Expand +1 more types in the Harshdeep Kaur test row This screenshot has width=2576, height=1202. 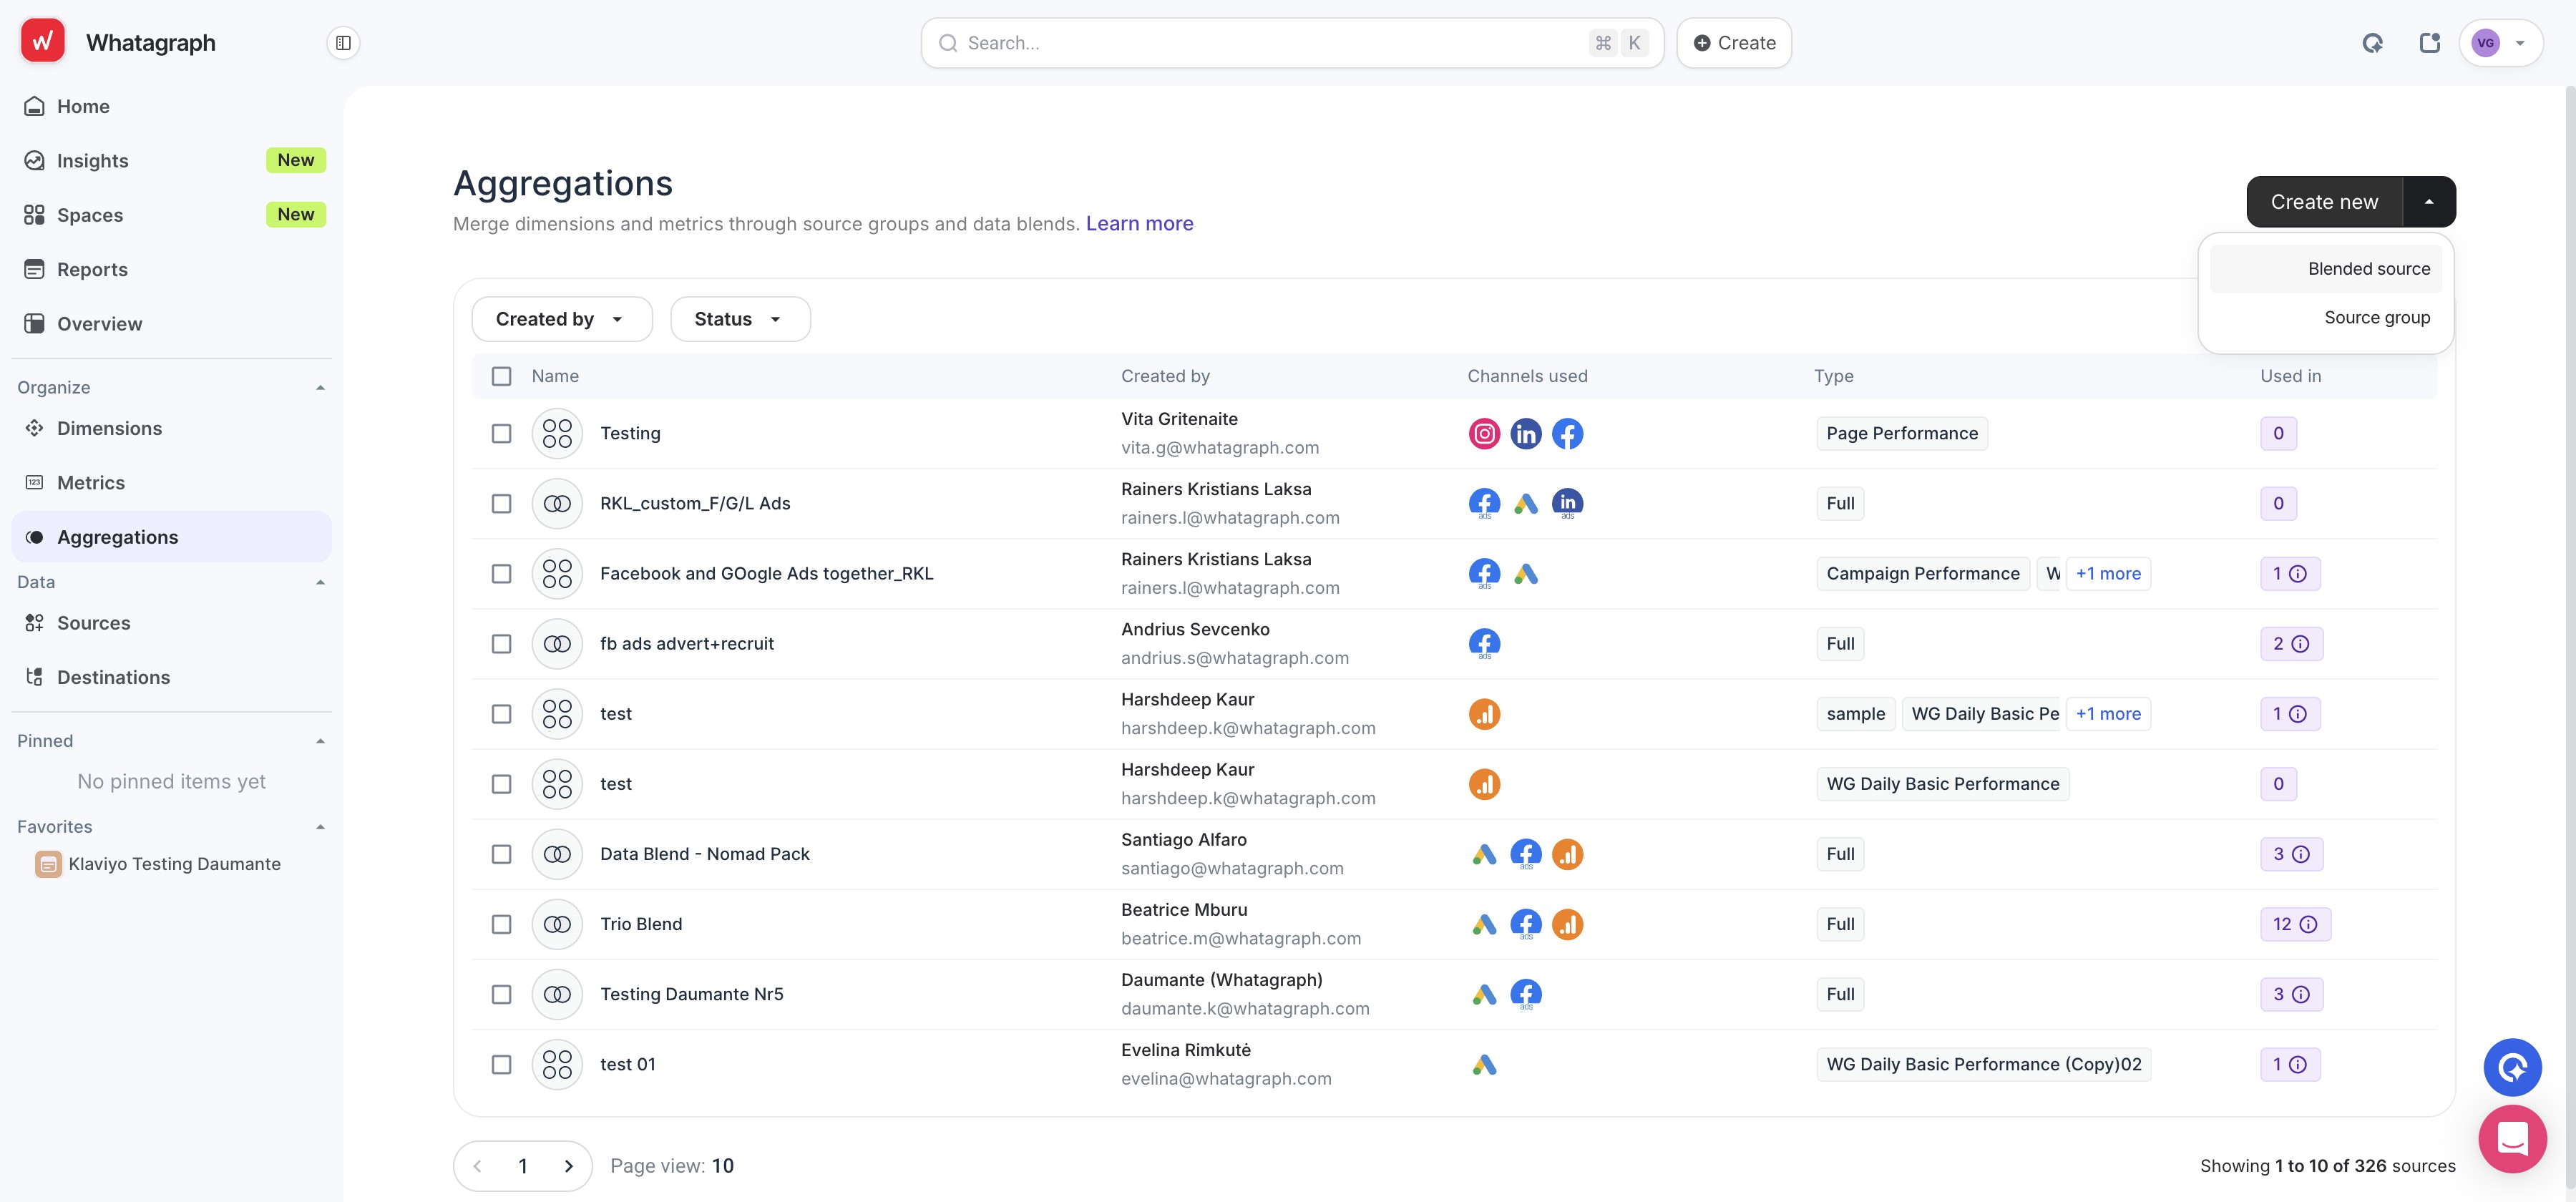point(2108,713)
